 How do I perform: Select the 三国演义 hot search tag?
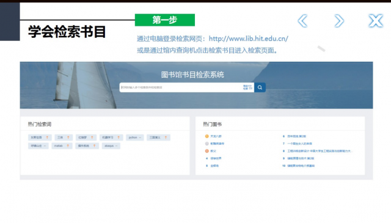158,137
